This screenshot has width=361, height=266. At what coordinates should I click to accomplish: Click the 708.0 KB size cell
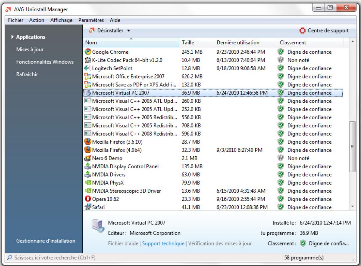(191, 126)
